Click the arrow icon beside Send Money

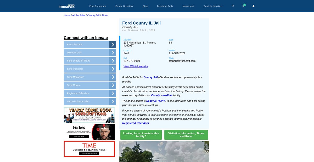click(x=113, y=85)
